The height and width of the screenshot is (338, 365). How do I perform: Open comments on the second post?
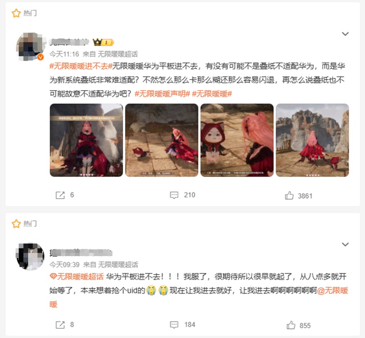click(174, 325)
